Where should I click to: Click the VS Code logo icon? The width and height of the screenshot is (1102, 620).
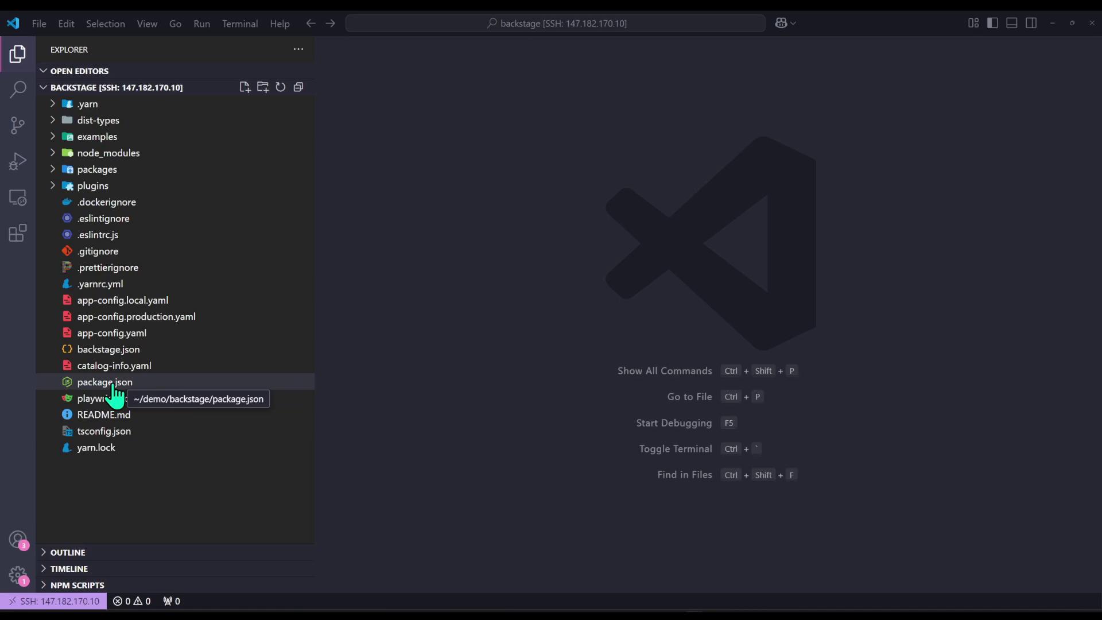(x=13, y=24)
